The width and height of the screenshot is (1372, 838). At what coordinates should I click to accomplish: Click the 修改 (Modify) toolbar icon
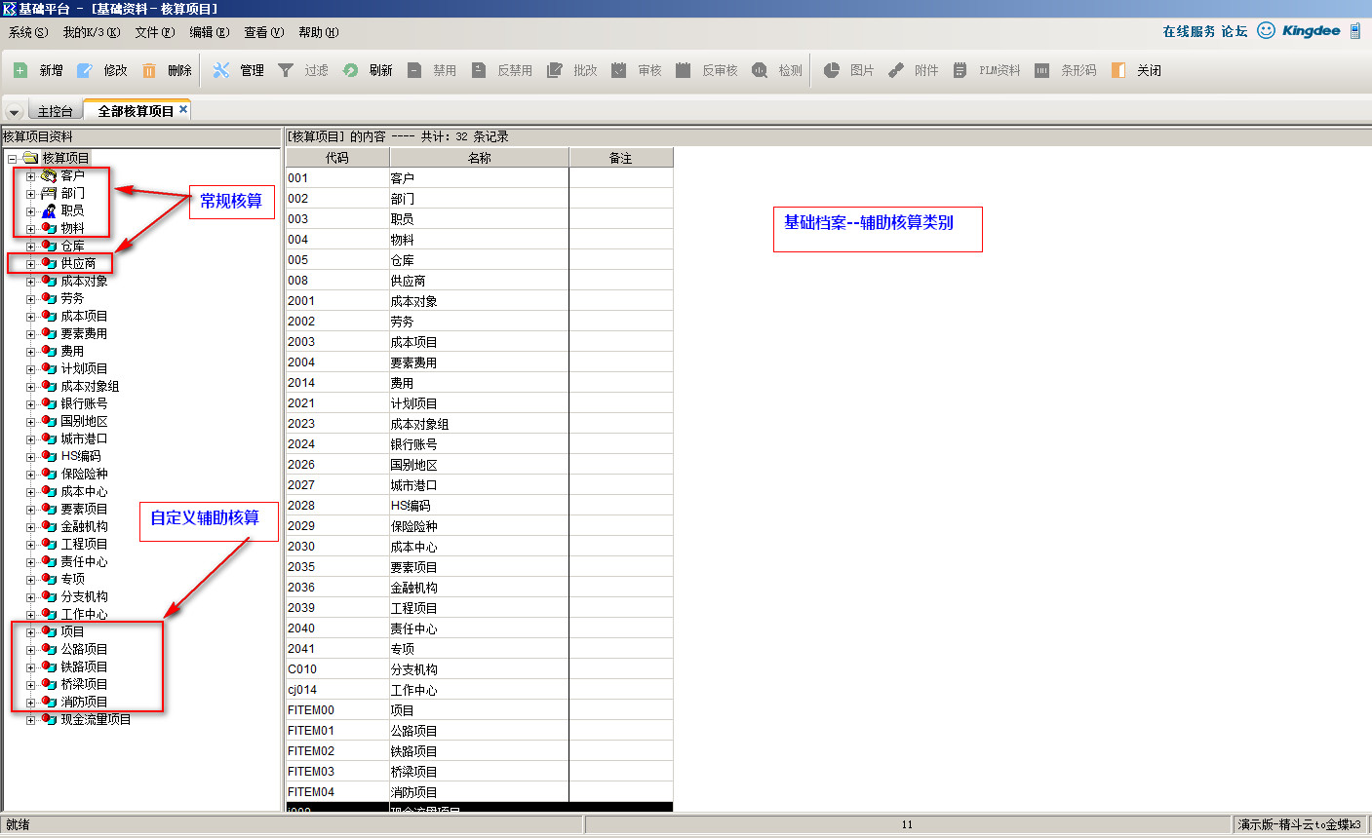click(85, 70)
